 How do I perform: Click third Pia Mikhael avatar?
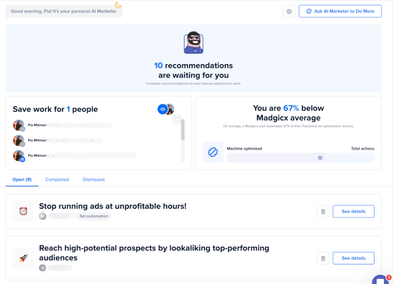click(x=19, y=155)
